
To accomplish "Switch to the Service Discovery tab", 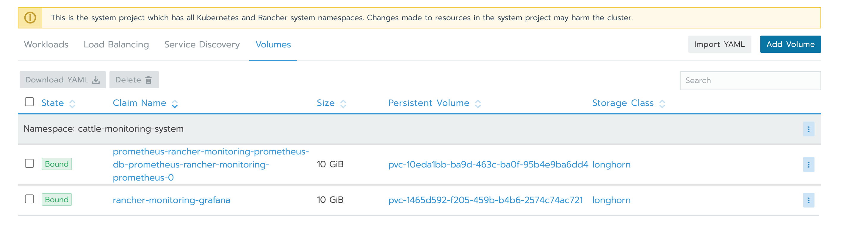I will [x=202, y=44].
